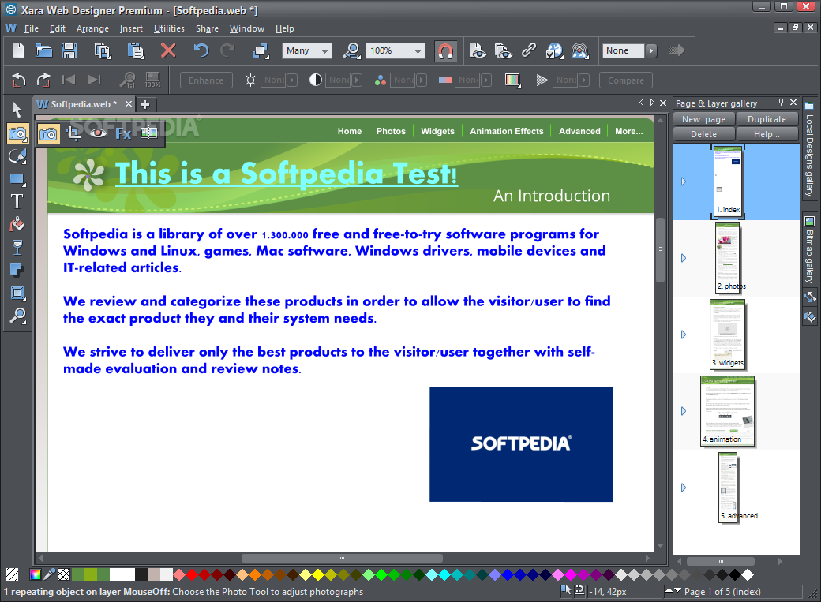821x602 pixels.
Task: Open the 100% zoom dropdown
Action: click(x=418, y=50)
